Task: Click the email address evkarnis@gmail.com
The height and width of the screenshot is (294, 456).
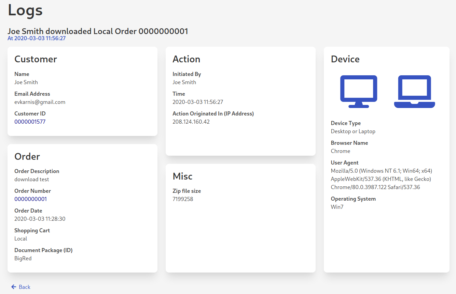Action: (x=40, y=102)
